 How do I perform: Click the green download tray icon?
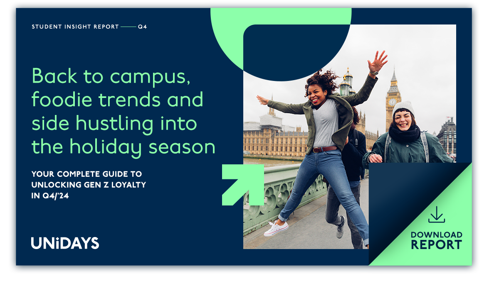[436, 215]
